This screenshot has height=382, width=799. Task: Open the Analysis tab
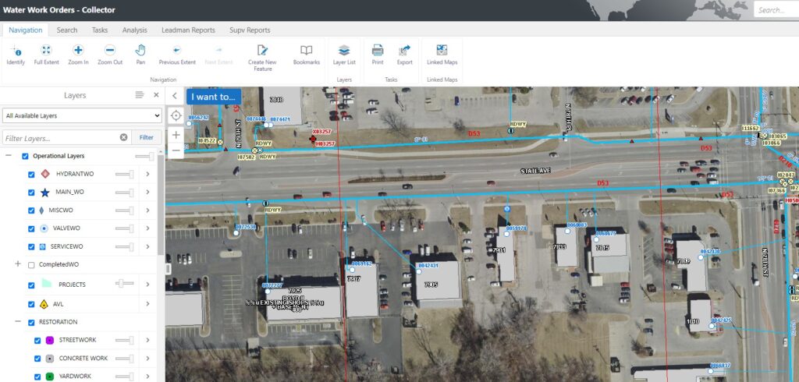pos(134,30)
